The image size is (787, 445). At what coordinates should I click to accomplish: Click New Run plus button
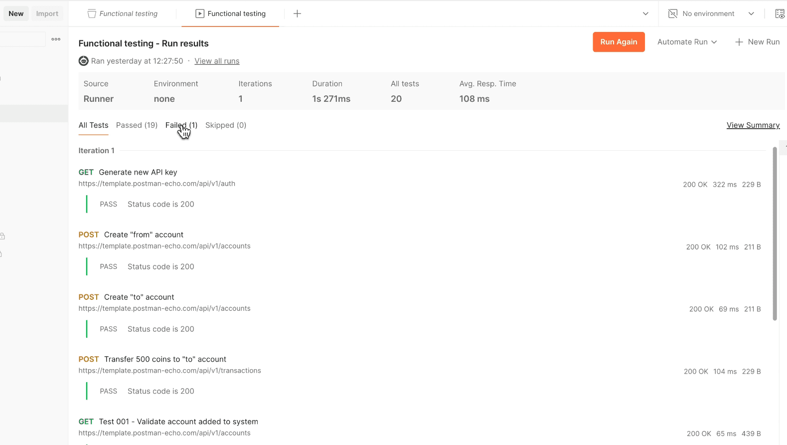[757, 42]
